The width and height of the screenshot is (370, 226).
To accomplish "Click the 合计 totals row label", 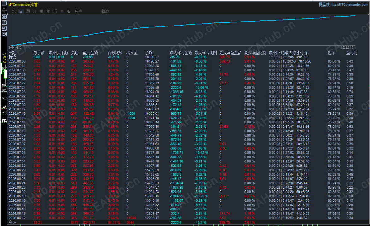I will [x=12, y=223].
